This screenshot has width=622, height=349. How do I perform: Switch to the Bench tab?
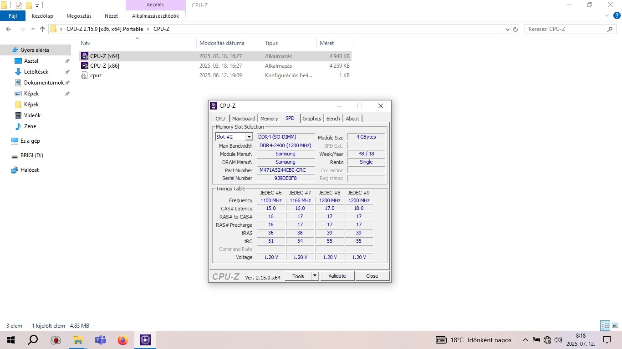[333, 119]
